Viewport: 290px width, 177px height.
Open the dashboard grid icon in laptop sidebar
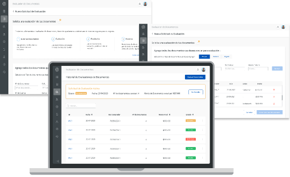[x=57, y=77]
